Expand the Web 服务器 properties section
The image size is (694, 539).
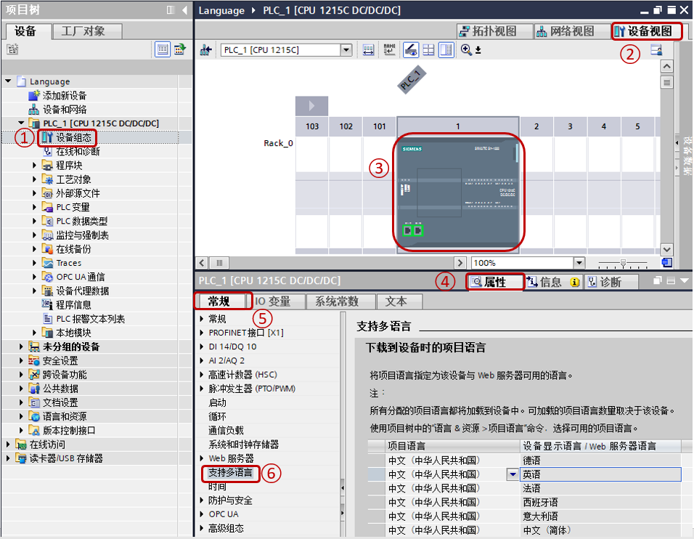pyautogui.click(x=202, y=458)
